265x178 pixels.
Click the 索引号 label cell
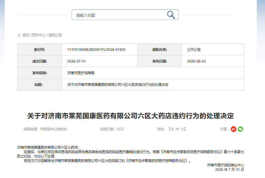[x=40, y=50]
